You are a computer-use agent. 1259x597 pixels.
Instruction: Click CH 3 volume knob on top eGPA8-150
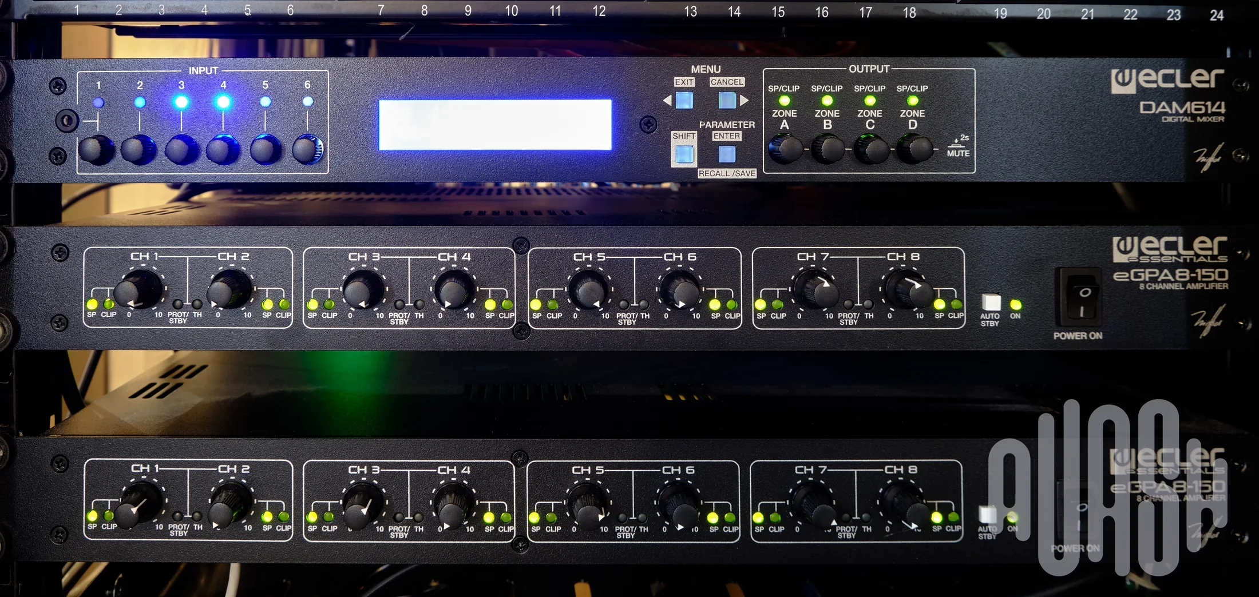click(363, 290)
